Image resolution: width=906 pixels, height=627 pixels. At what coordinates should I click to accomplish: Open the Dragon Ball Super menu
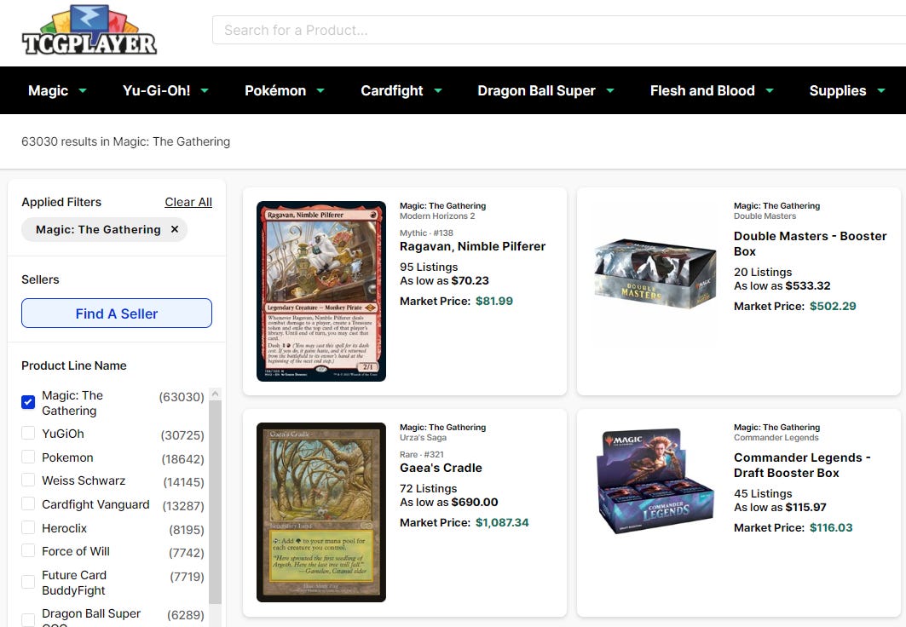(545, 90)
